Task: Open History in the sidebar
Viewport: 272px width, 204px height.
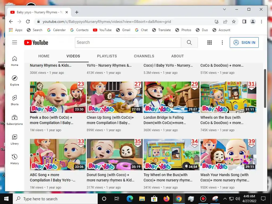Action: pyautogui.click(x=15, y=159)
